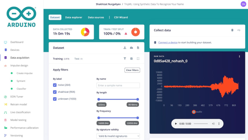
Task: Open the Dashboard page icon in sidebar
Action: (x=6, y=42)
